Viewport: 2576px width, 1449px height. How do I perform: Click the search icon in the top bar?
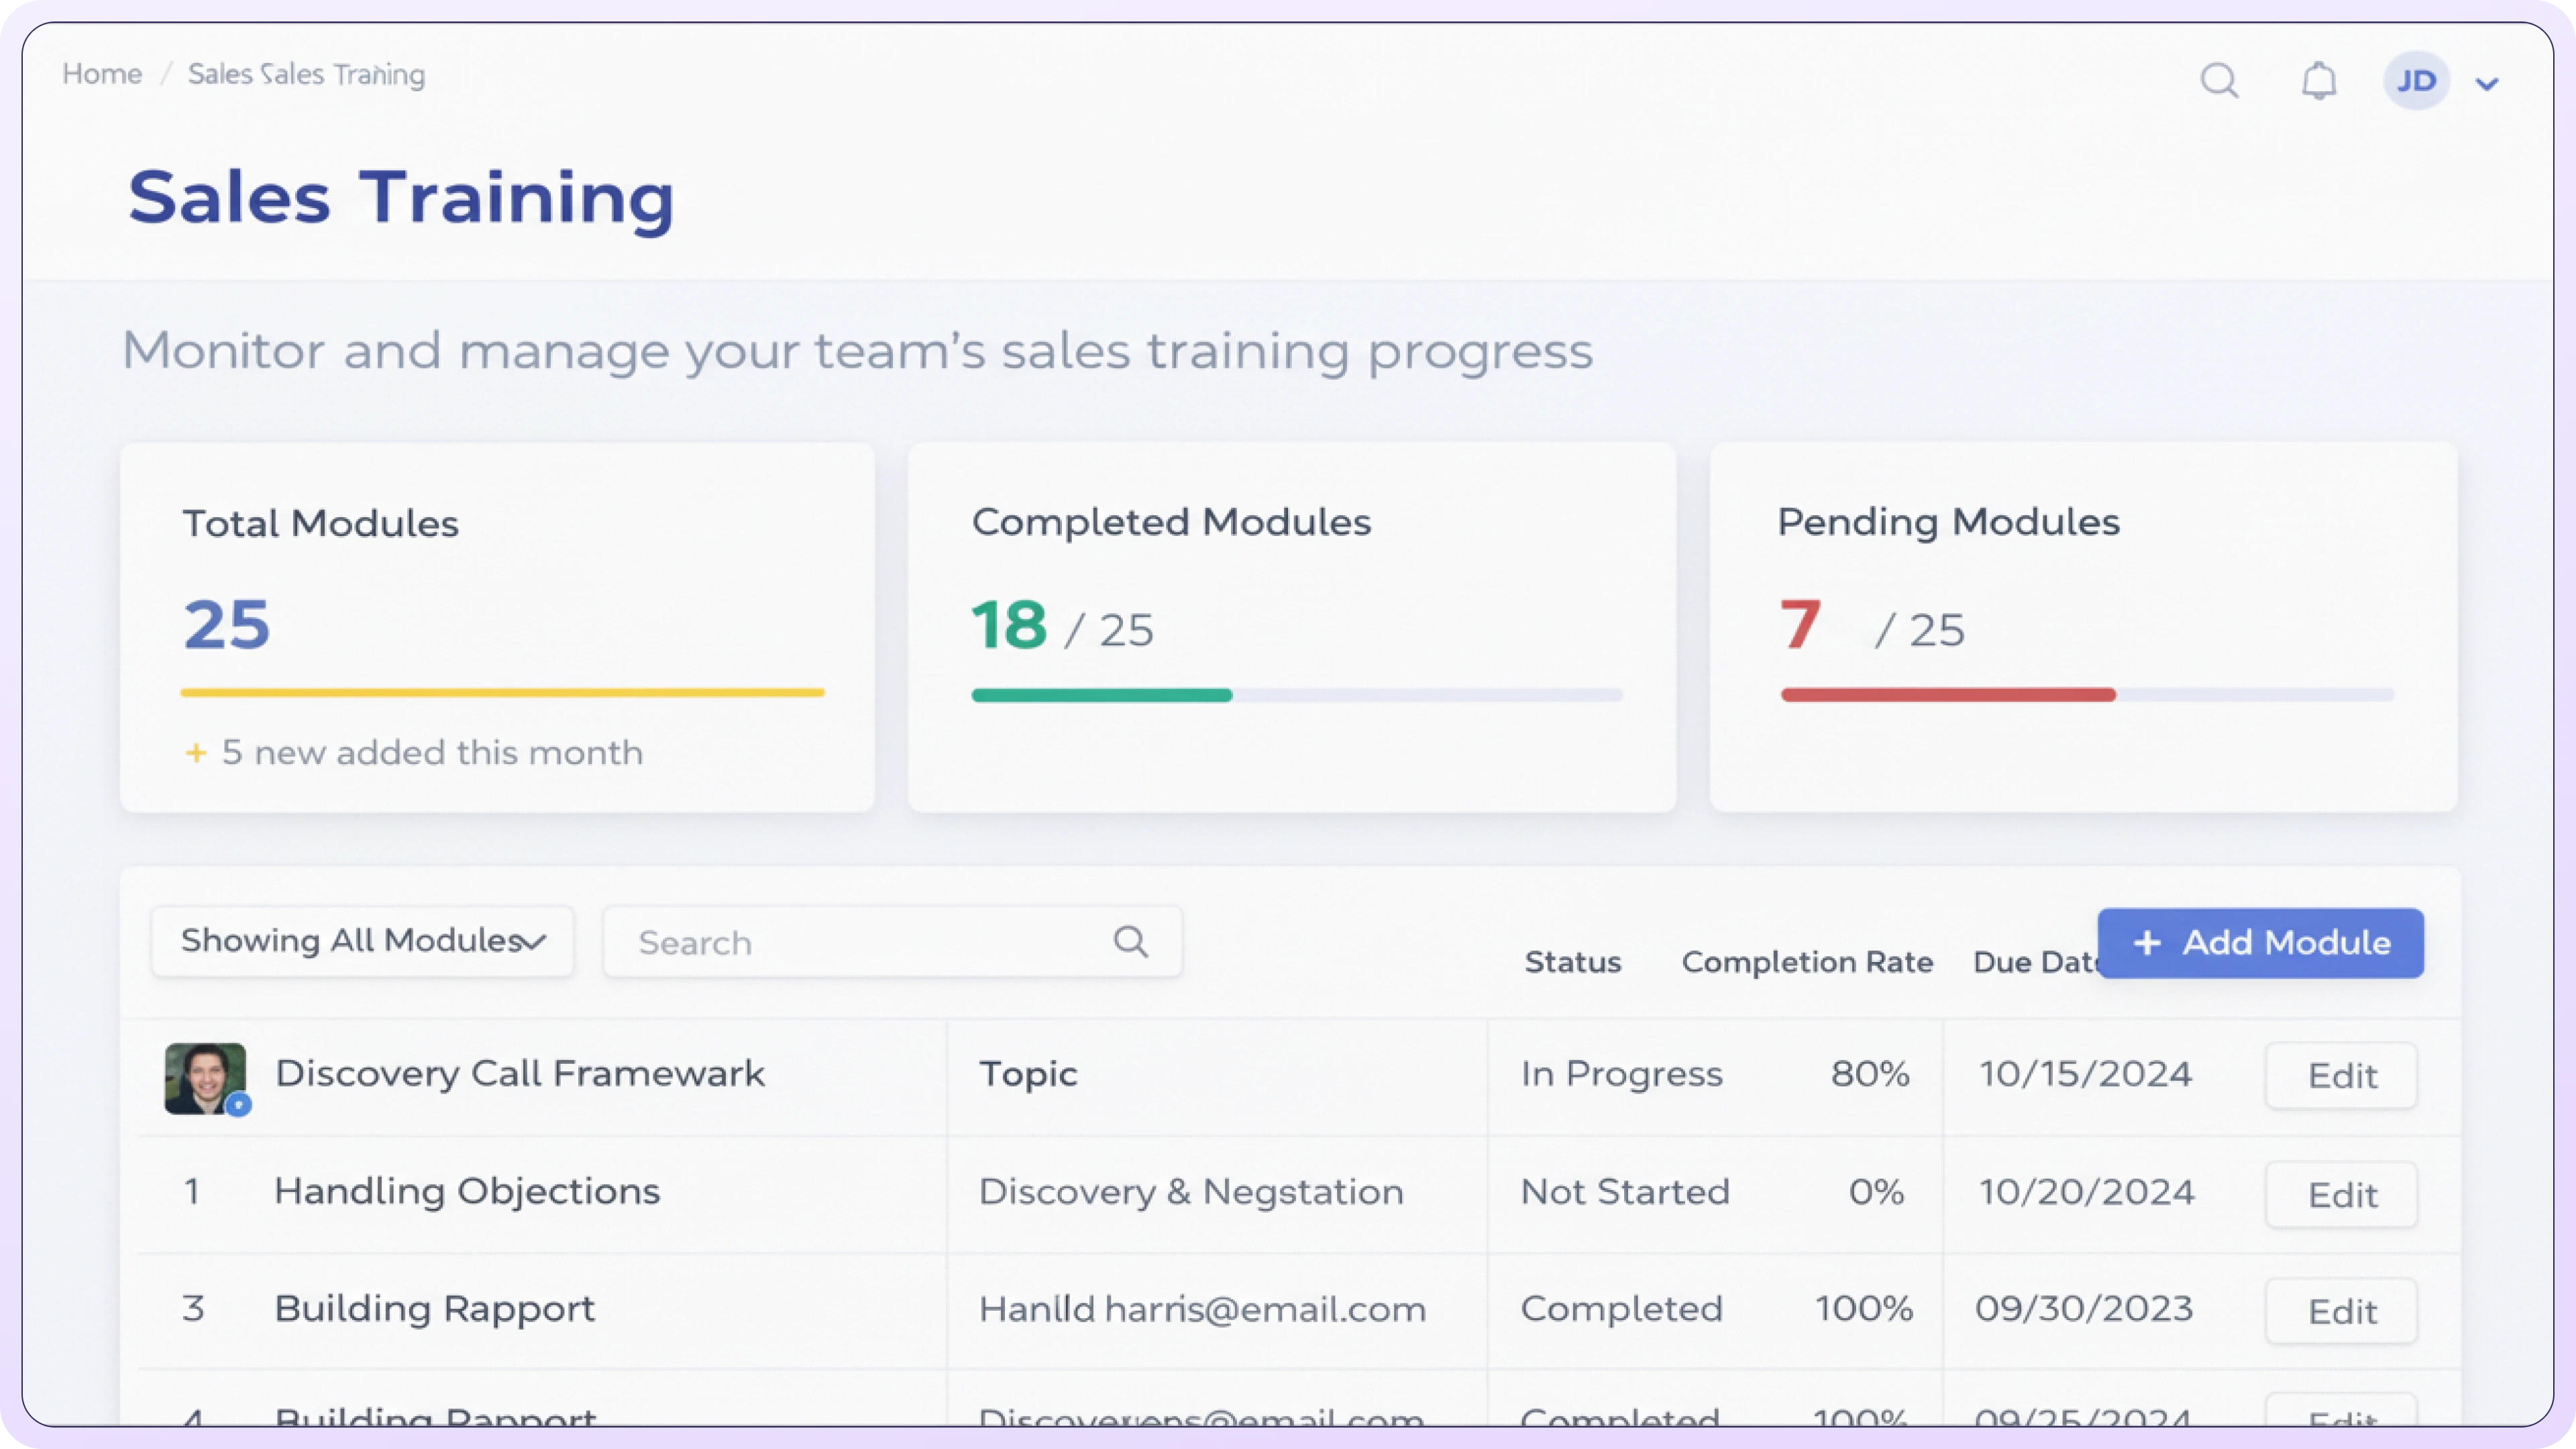pos(2219,80)
